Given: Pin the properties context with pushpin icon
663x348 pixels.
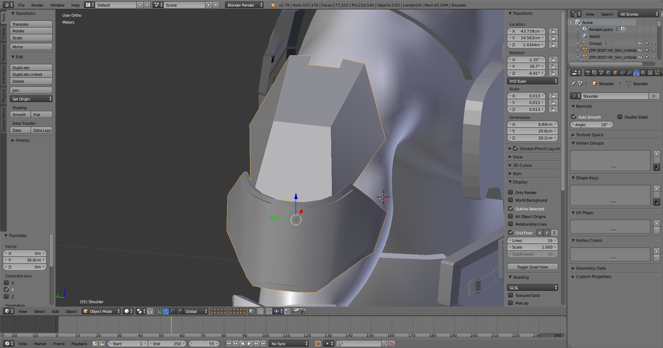Looking at the screenshot, I should 573,83.
